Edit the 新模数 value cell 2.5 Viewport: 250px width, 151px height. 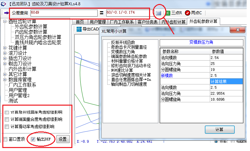click(x=226, y=75)
